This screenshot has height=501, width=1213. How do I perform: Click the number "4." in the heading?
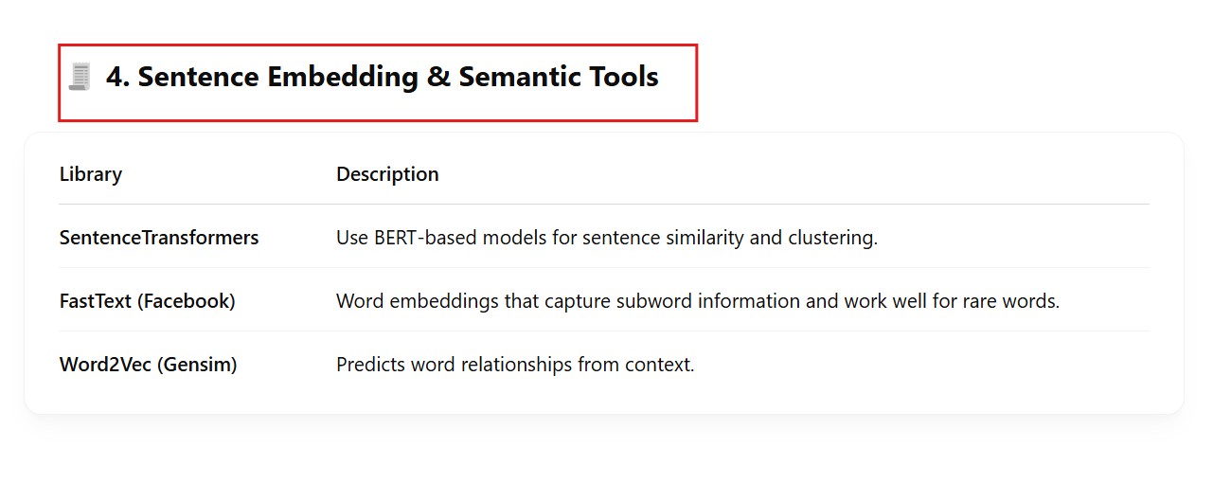click(117, 77)
